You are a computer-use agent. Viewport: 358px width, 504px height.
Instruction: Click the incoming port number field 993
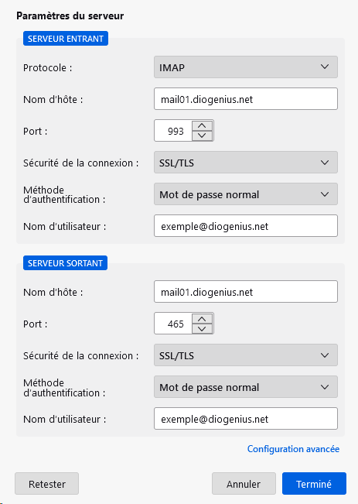point(173,131)
